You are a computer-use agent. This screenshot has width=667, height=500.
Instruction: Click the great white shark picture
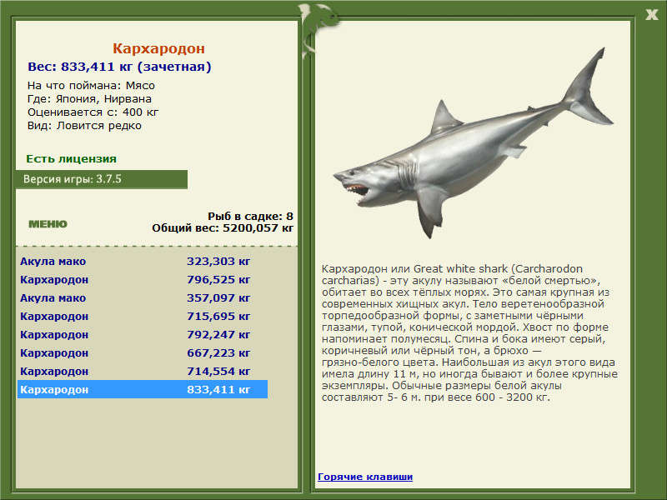click(x=473, y=142)
